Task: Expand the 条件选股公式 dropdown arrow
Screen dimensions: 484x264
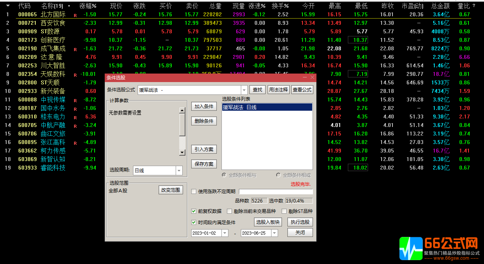Action: pos(244,90)
